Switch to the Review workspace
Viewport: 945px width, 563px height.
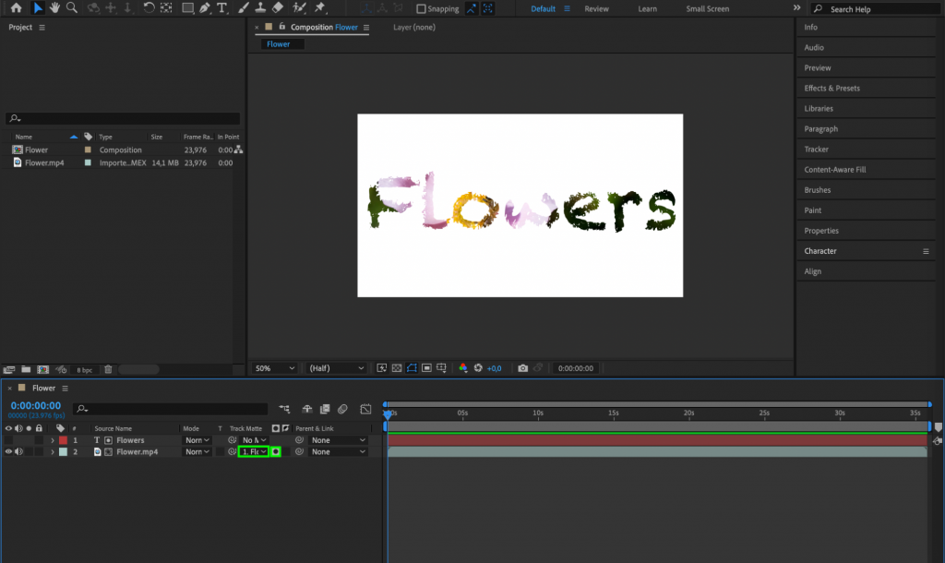tap(596, 8)
